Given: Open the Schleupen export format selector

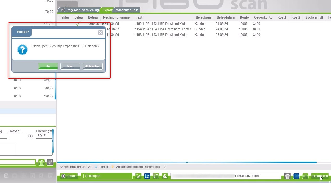Looking at the screenshot, I should [x=106, y=176].
